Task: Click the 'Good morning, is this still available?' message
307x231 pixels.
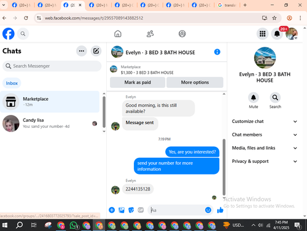Action: 158,108
